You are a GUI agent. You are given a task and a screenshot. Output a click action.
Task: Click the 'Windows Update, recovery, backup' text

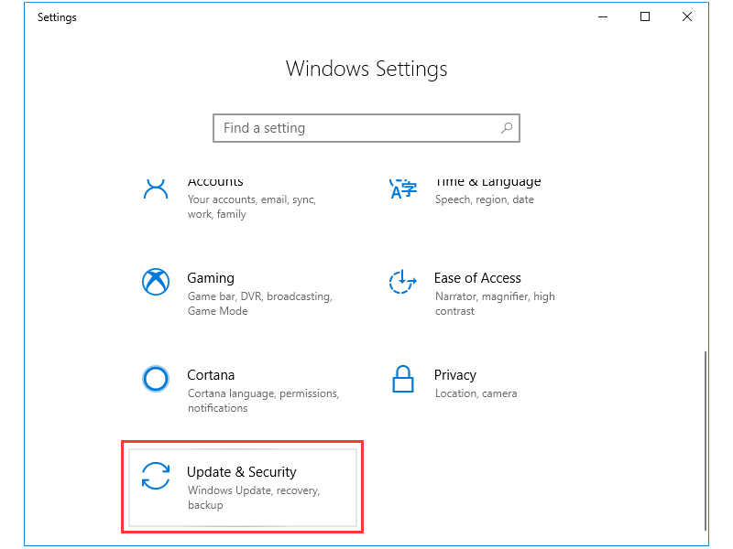(242, 497)
